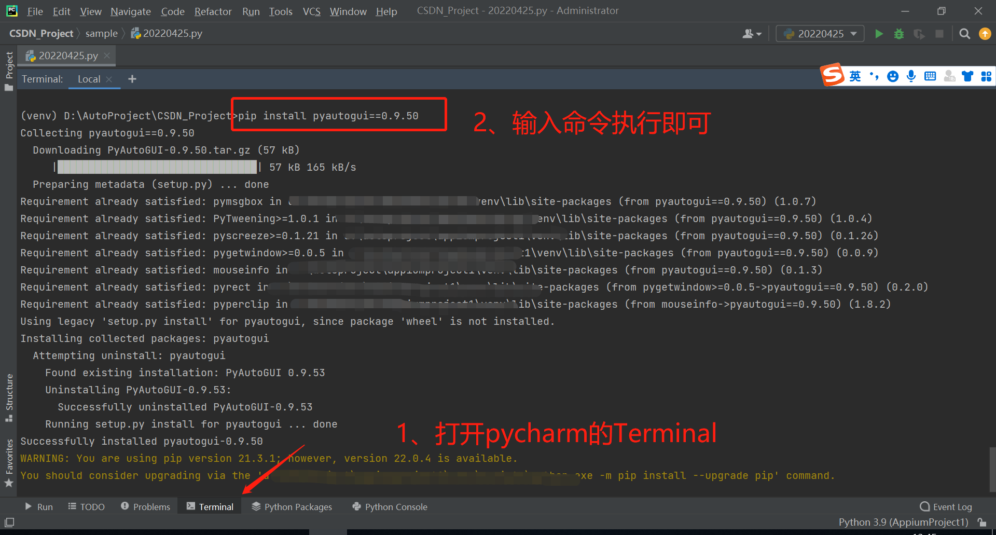Open the Python Console tool window
996x535 pixels.
(390, 506)
